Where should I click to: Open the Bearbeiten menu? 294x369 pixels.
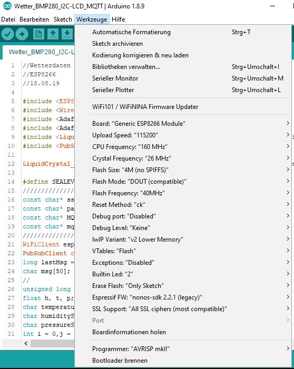click(x=34, y=19)
